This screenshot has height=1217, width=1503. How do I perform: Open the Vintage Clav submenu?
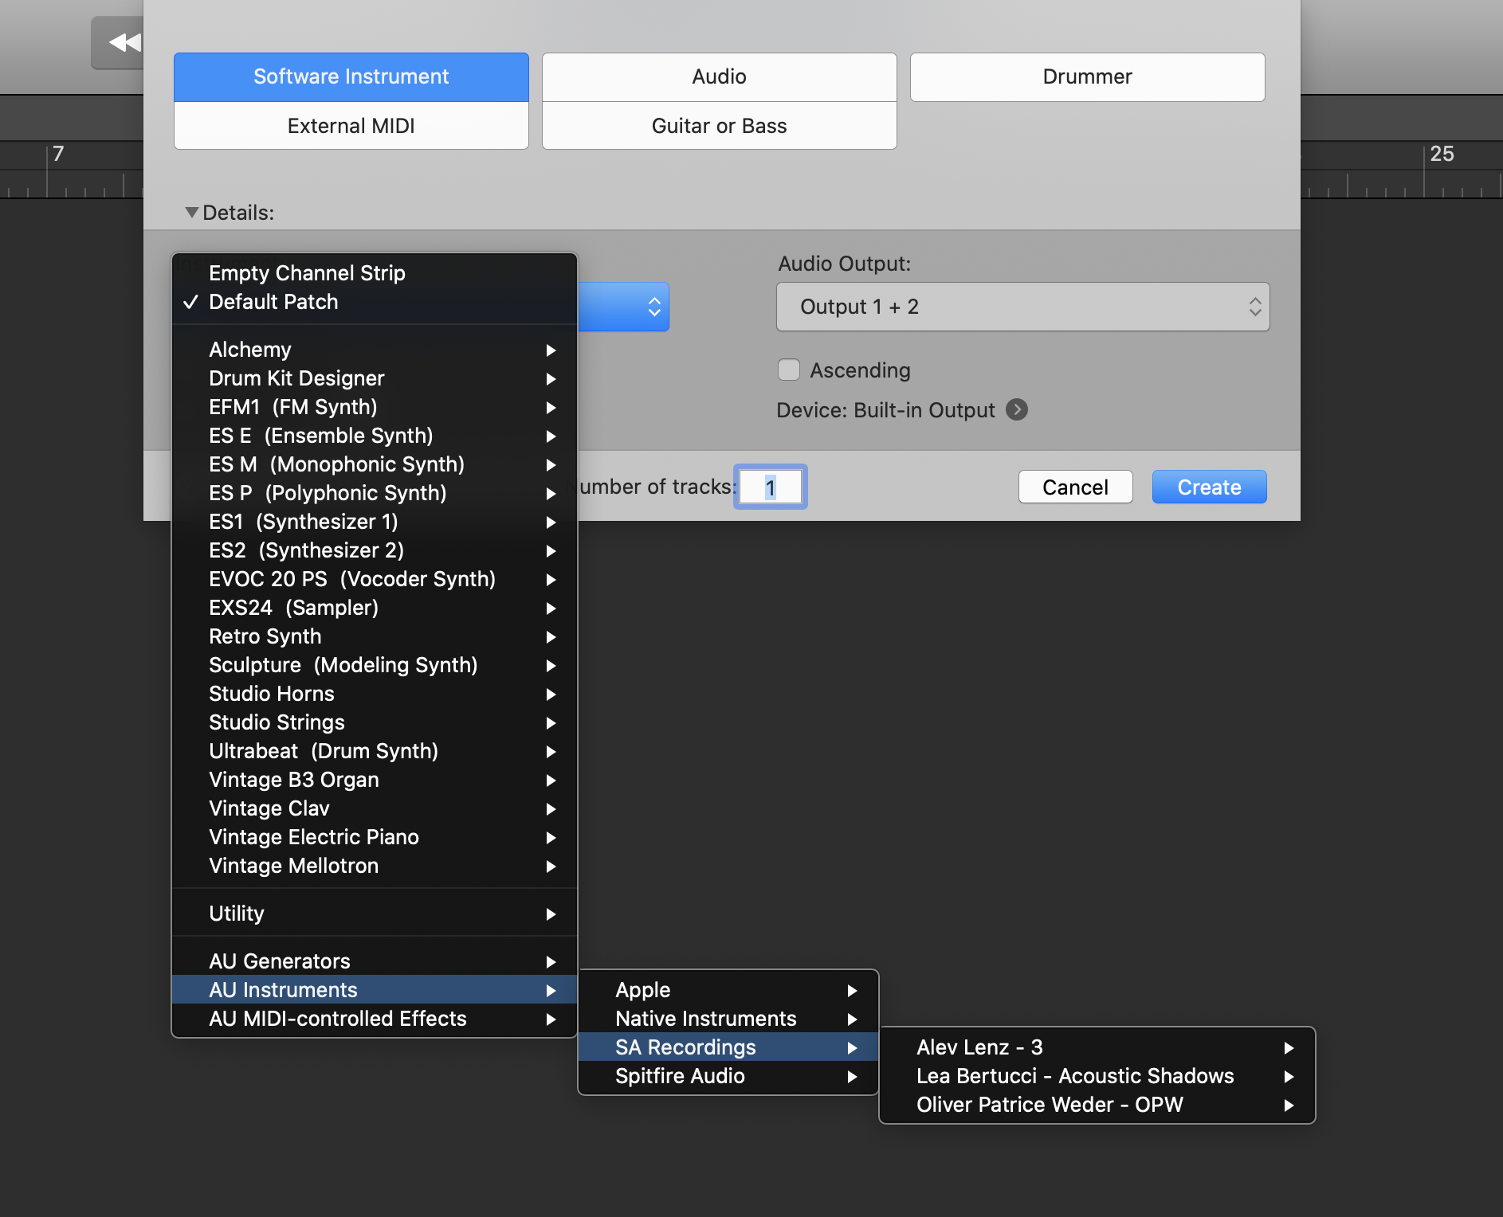374,808
